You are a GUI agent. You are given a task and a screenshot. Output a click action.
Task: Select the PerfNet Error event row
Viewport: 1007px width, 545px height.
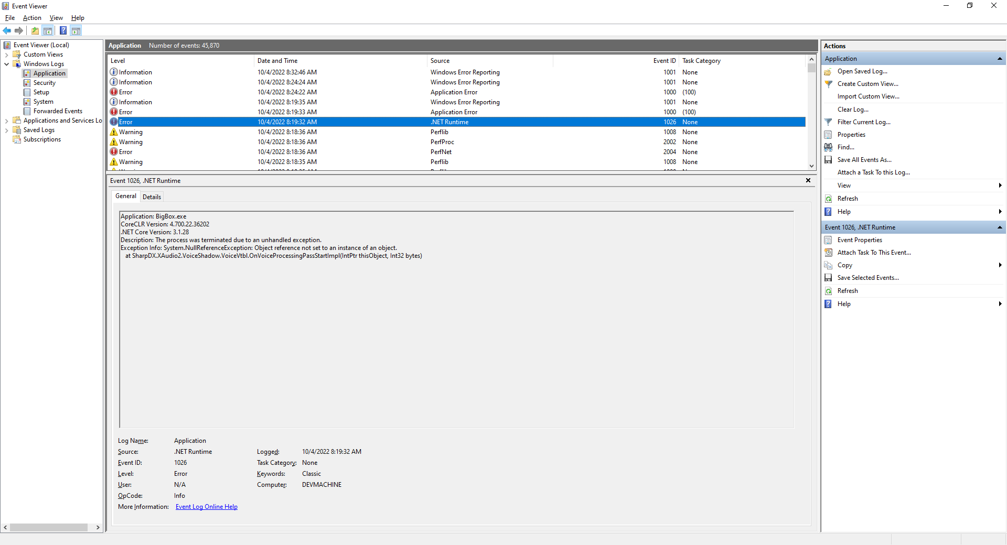(456, 152)
